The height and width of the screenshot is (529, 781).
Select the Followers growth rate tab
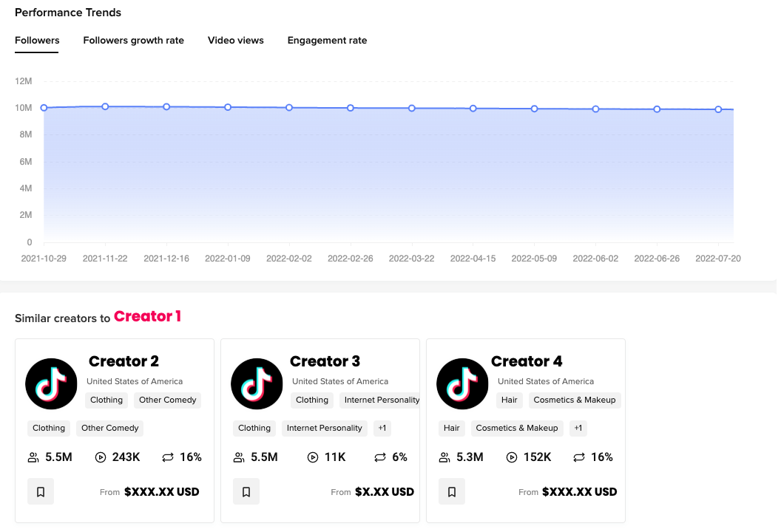point(133,41)
